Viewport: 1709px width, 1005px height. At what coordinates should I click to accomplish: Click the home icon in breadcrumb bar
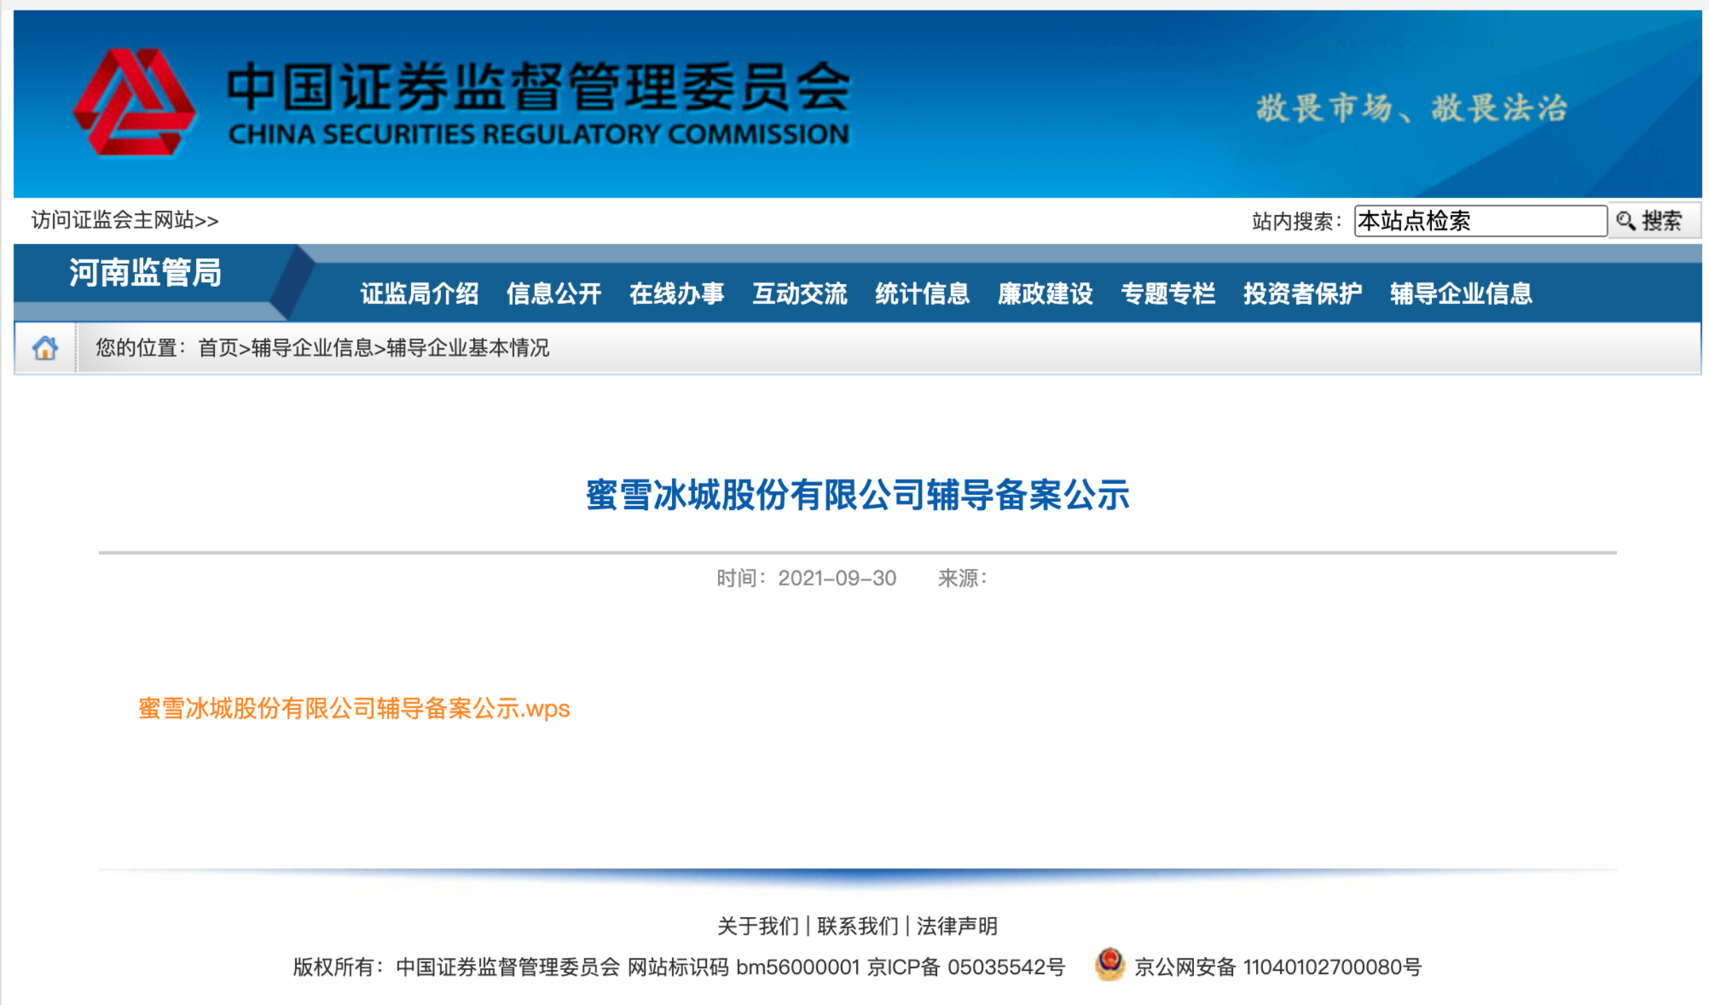click(45, 348)
